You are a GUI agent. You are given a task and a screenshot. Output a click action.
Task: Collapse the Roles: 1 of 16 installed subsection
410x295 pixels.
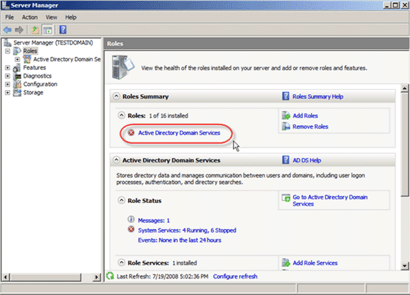click(122, 115)
